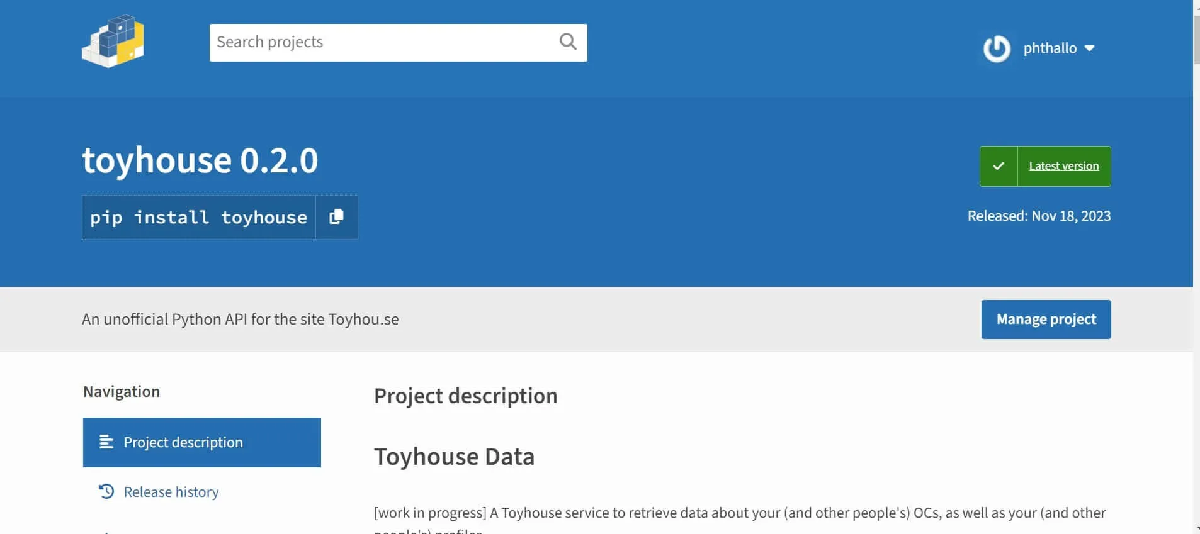The height and width of the screenshot is (534, 1200).
Task: Copy the pip install toyhouse command
Action: point(336,216)
